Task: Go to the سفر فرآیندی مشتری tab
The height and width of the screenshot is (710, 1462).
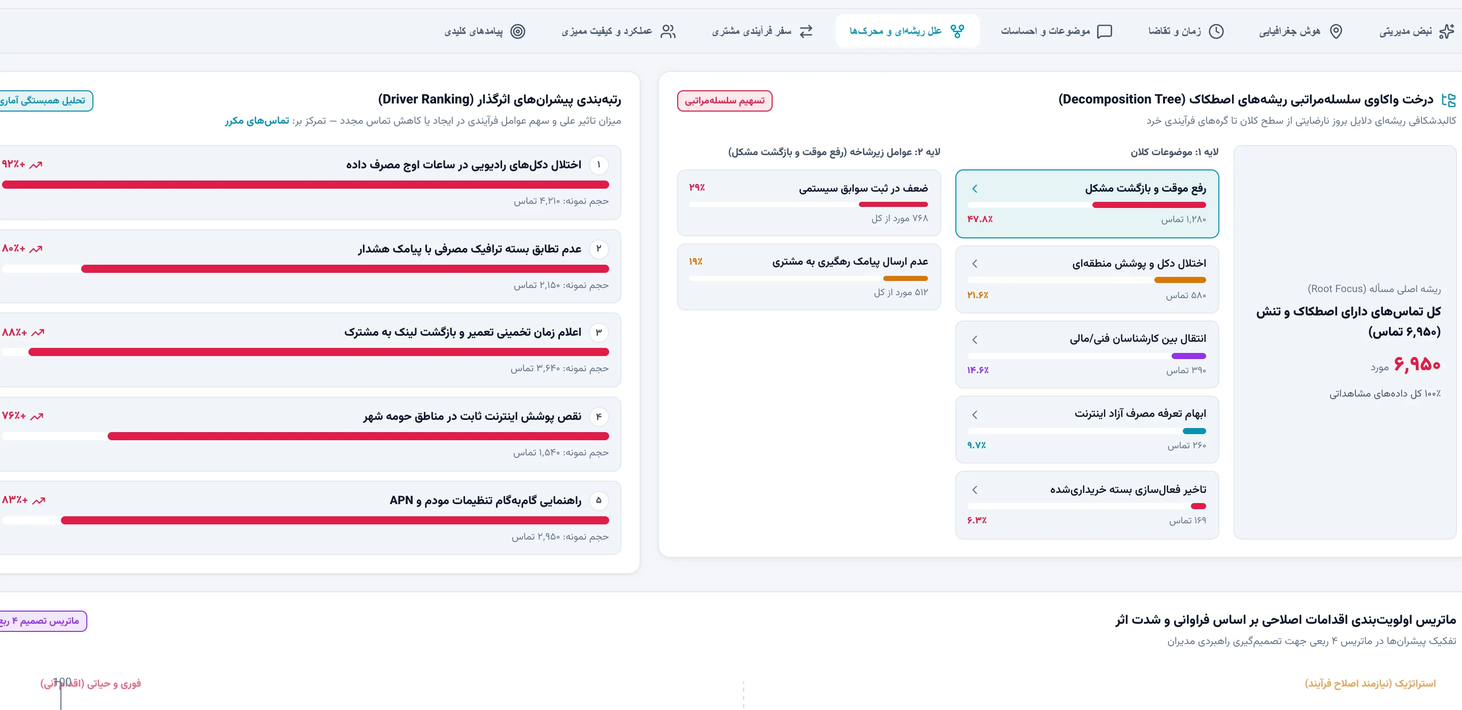Action: [762, 31]
